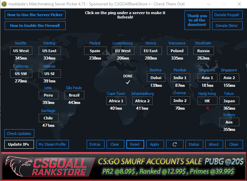Refresh the 139ms ping under Dubai

coord(156,85)
